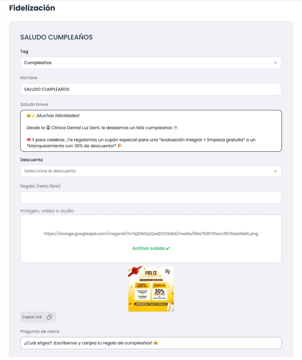Click the file upload drop zone area
The width and height of the screenshot is (302, 360).
tap(151, 239)
